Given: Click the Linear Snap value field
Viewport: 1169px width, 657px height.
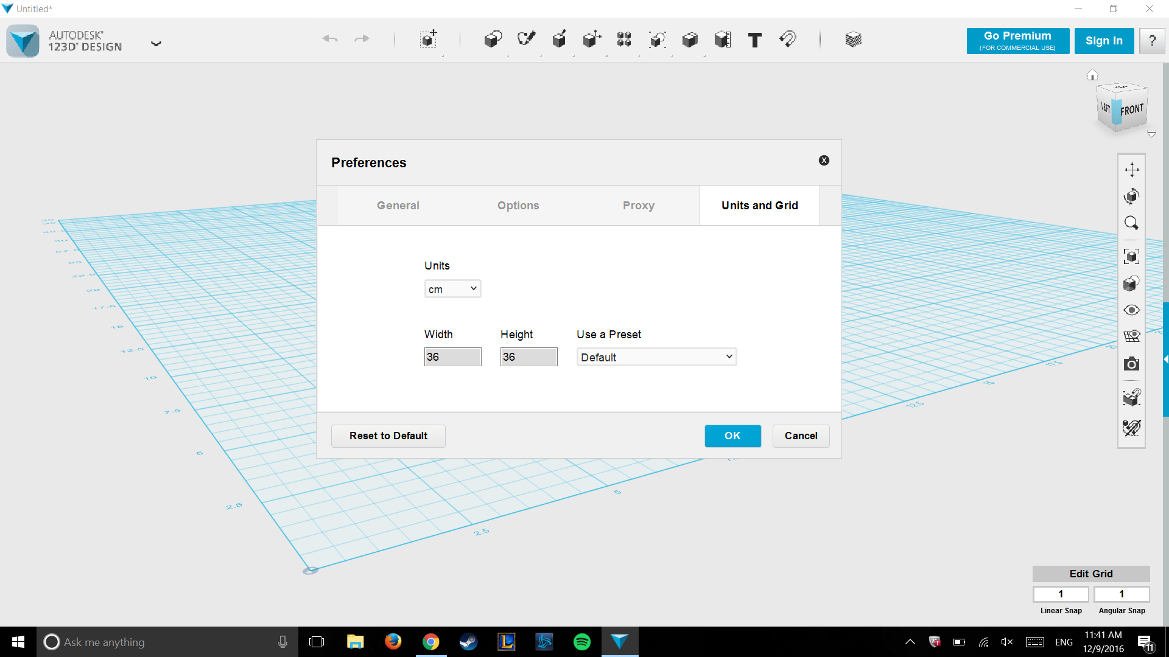Looking at the screenshot, I should coord(1060,593).
